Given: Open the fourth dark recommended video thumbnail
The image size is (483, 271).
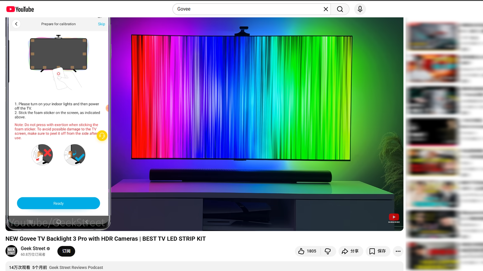Looking at the screenshot, I should (x=432, y=131).
